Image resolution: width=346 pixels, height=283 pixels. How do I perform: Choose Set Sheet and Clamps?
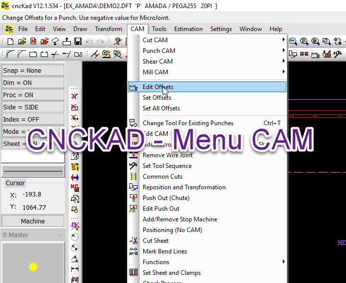pos(207,273)
